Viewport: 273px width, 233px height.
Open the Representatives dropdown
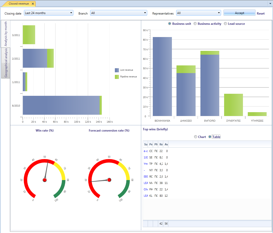click(198, 13)
